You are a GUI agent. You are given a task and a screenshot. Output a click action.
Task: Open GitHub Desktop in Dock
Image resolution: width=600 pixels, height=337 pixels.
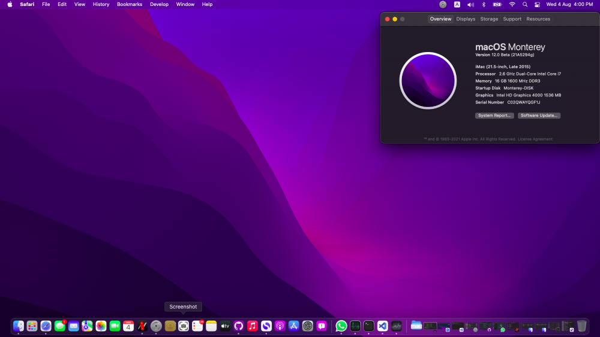pos(239,326)
